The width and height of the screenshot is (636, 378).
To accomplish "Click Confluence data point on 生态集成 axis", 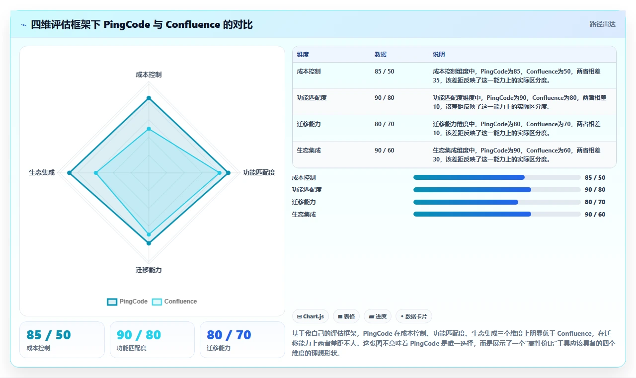I will pyautogui.click(x=96, y=173).
